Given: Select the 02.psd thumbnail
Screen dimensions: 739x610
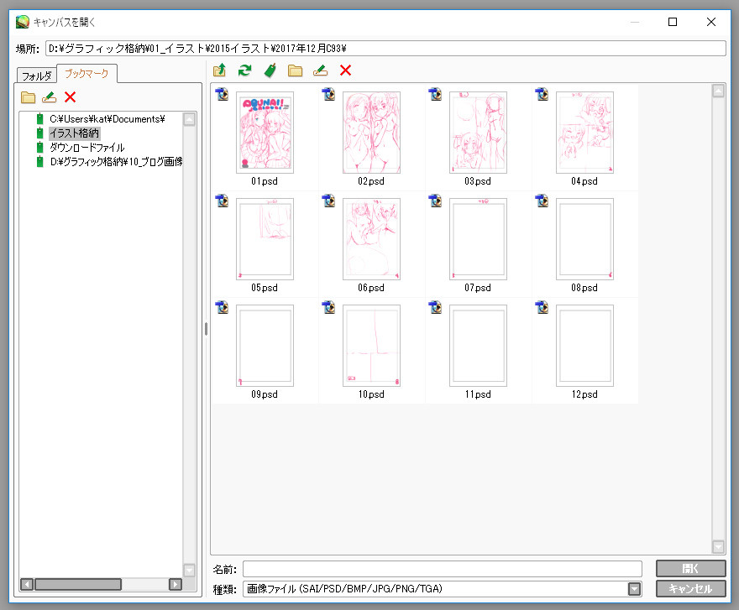Looking at the screenshot, I should 371,133.
